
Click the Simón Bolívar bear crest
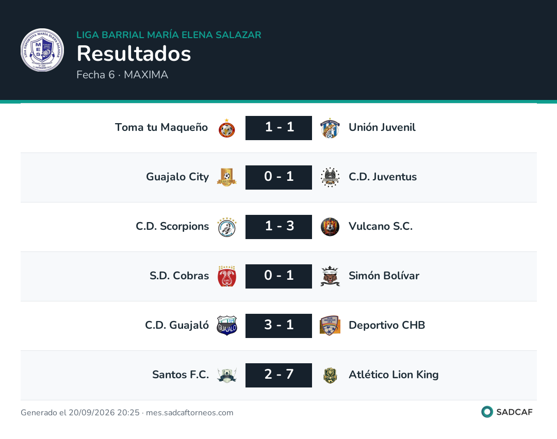click(330, 276)
